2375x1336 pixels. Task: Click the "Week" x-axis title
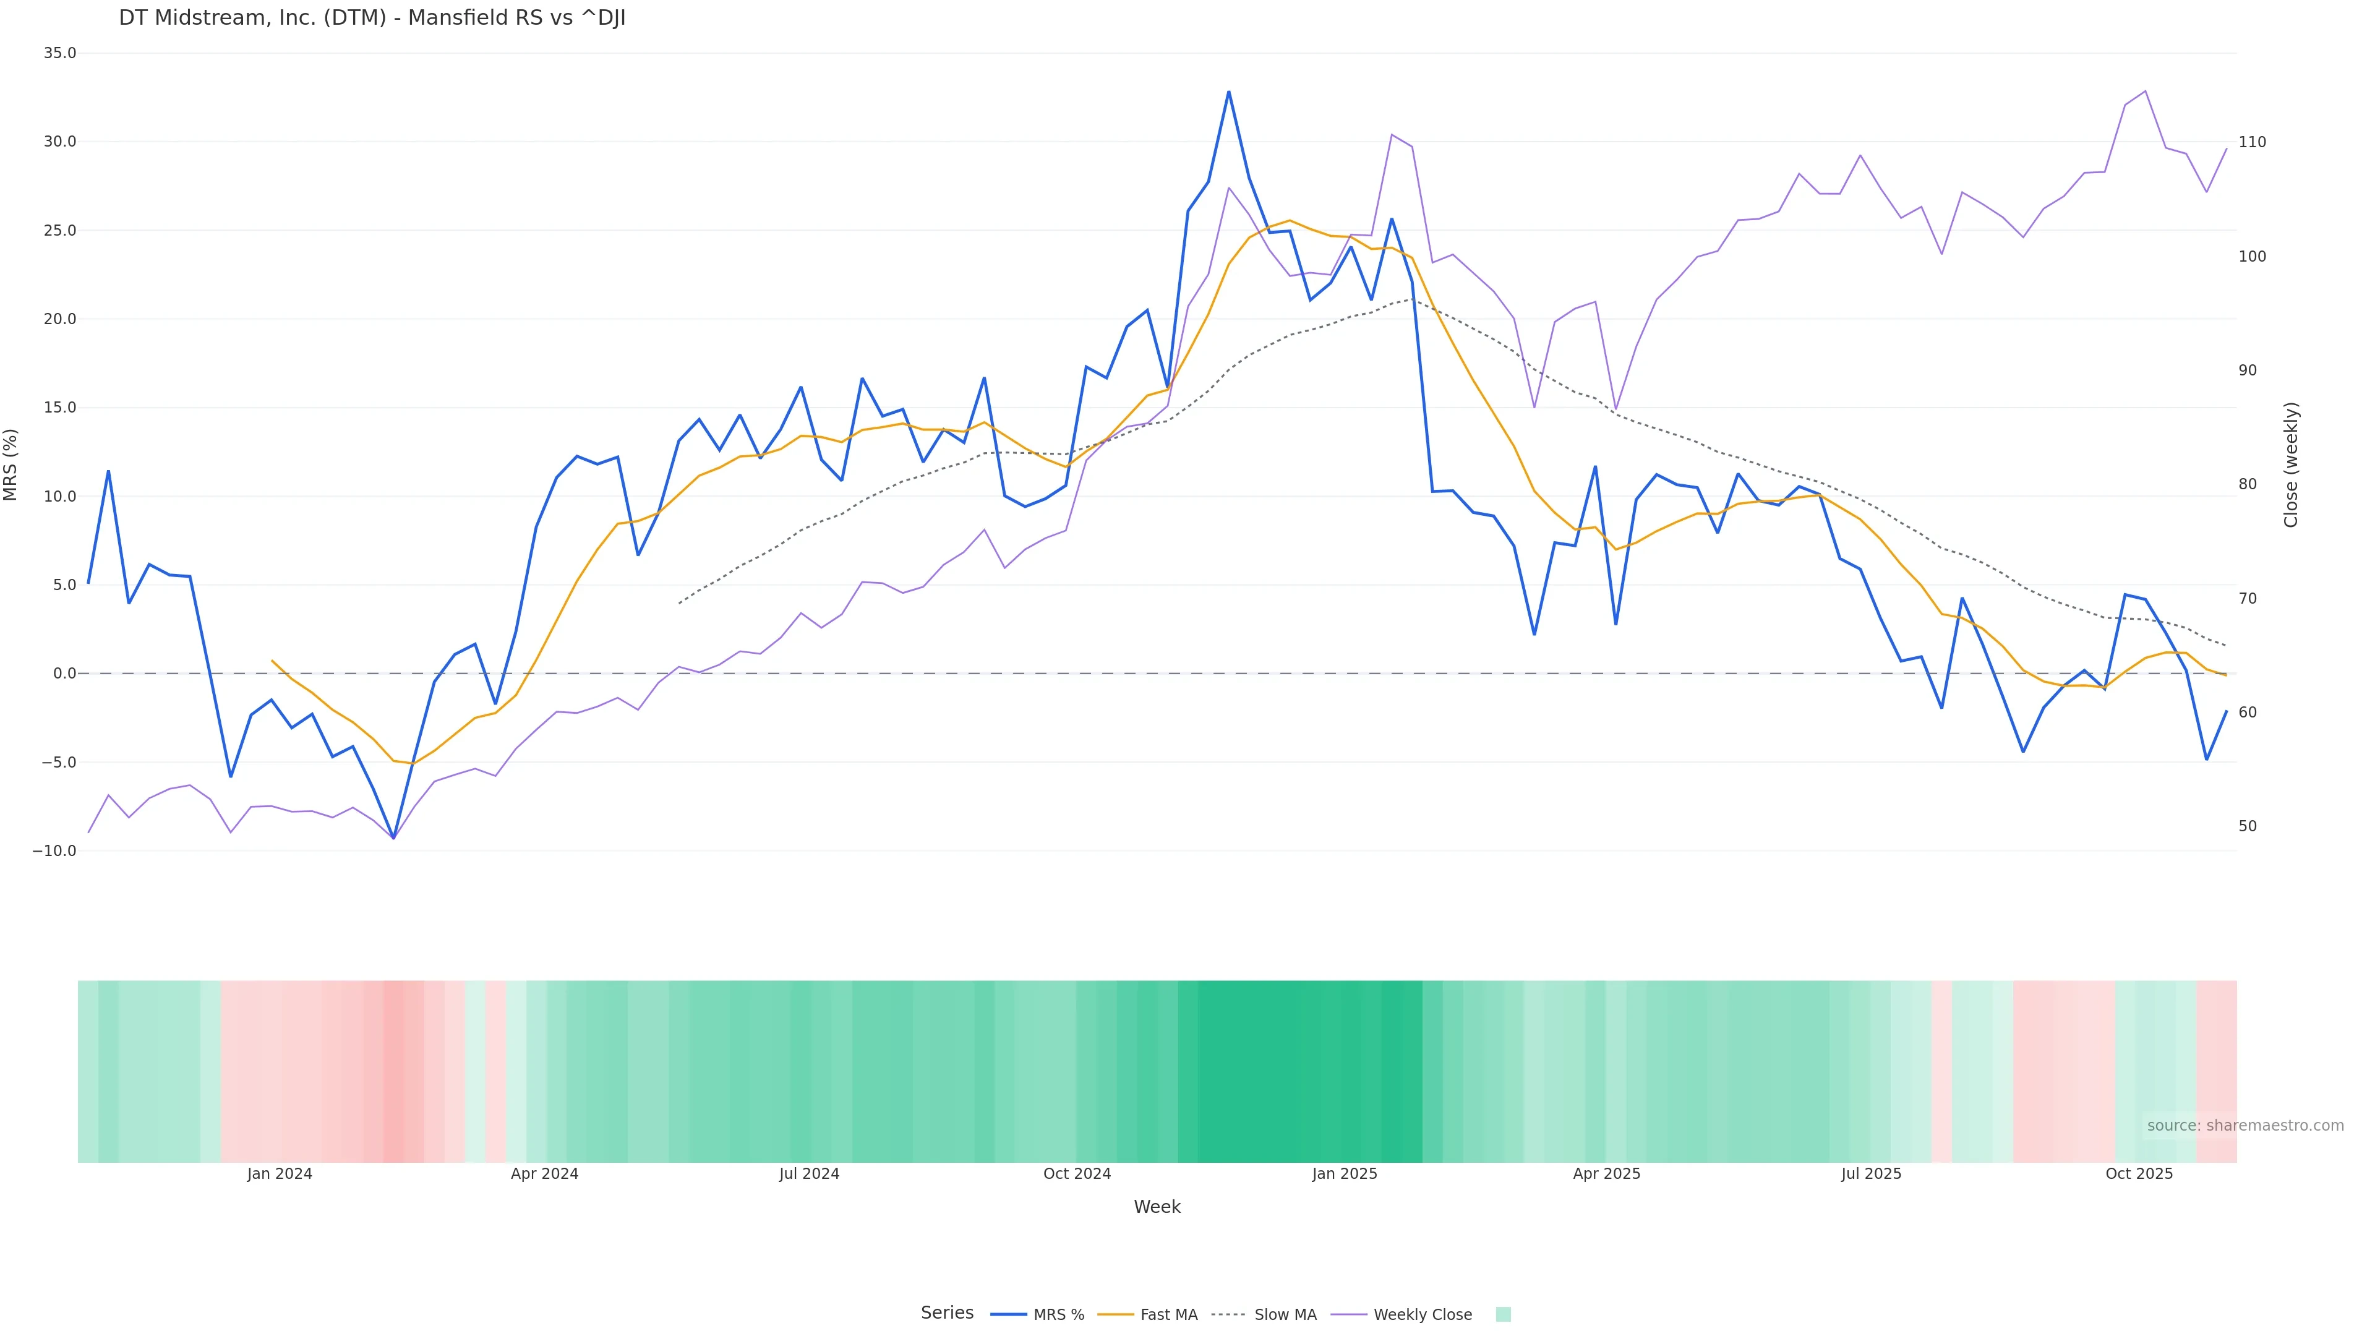click(x=1157, y=1207)
